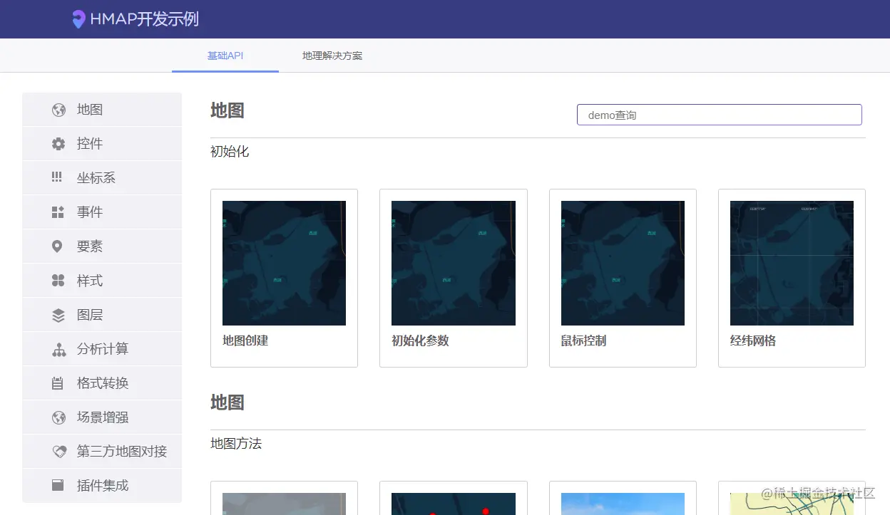This screenshot has height=515, width=890.
Task: Open the 经纬网格 demo thumbnail
Action: [x=792, y=263]
